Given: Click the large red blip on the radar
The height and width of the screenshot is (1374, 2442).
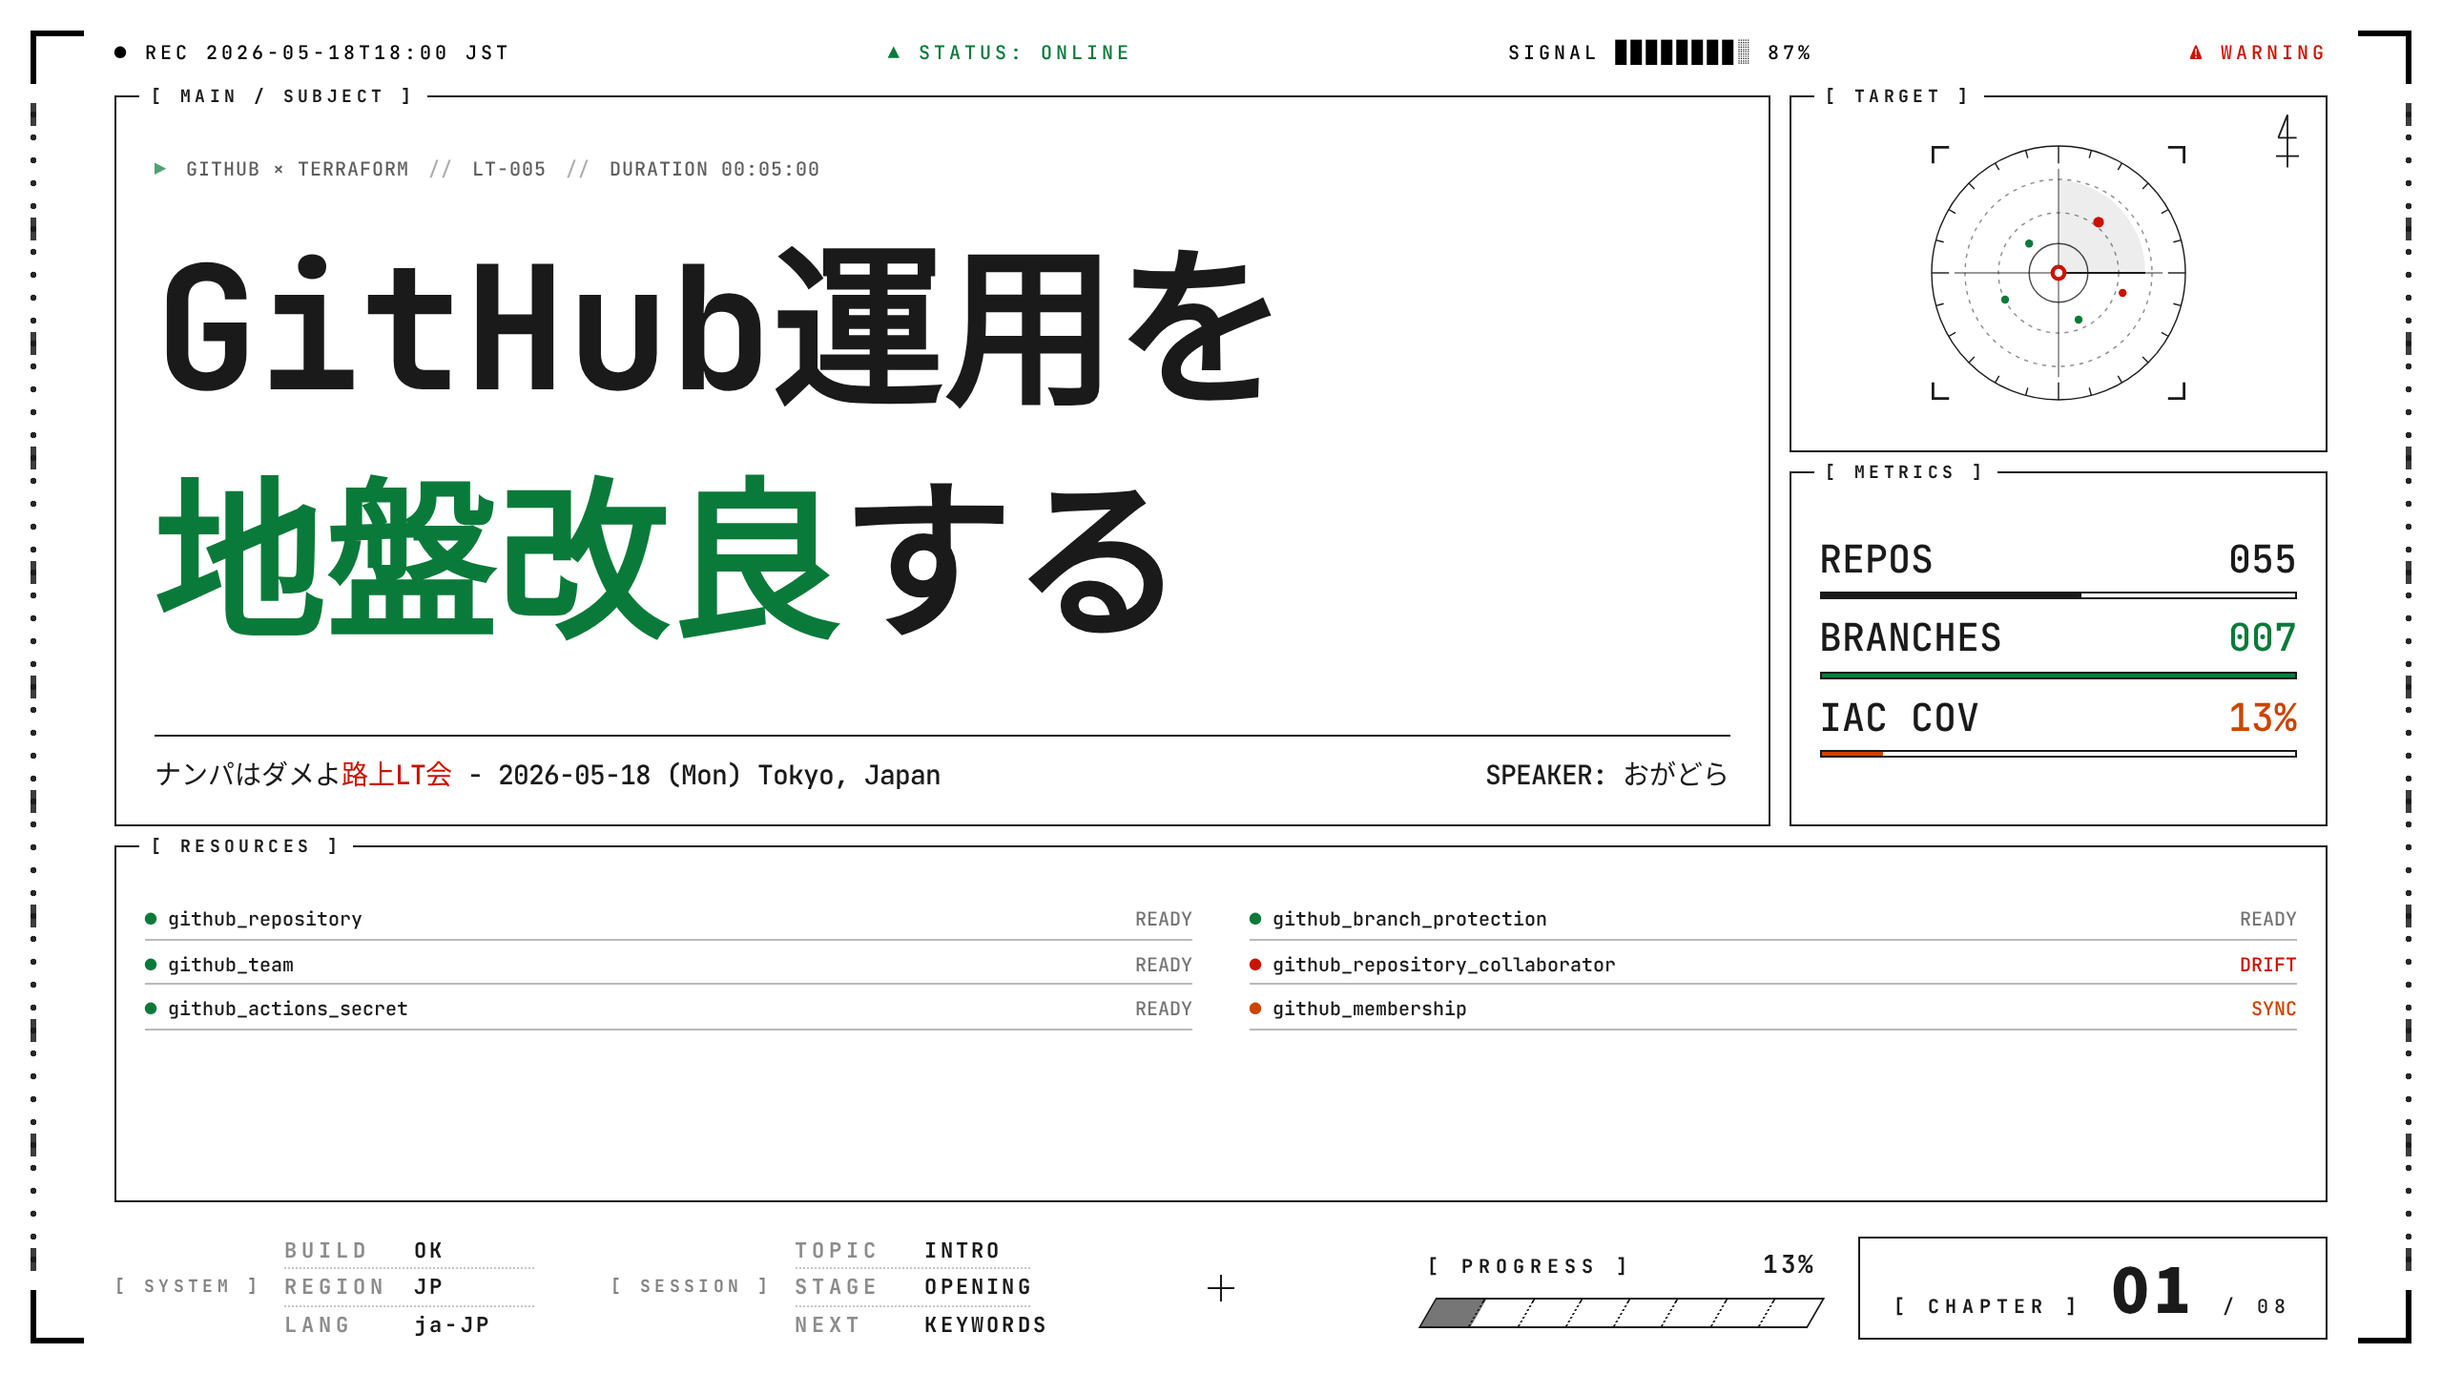Looking at the screenshot, I should [2099, 222].
